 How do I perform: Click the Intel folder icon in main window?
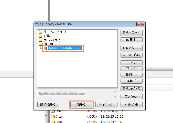[53, 117]
